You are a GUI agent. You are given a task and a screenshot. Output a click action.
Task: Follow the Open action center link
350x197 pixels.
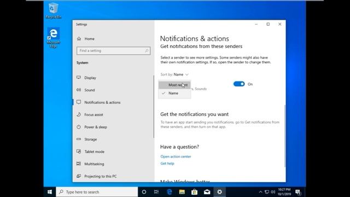pyautogui.click(x=176, y=157)
